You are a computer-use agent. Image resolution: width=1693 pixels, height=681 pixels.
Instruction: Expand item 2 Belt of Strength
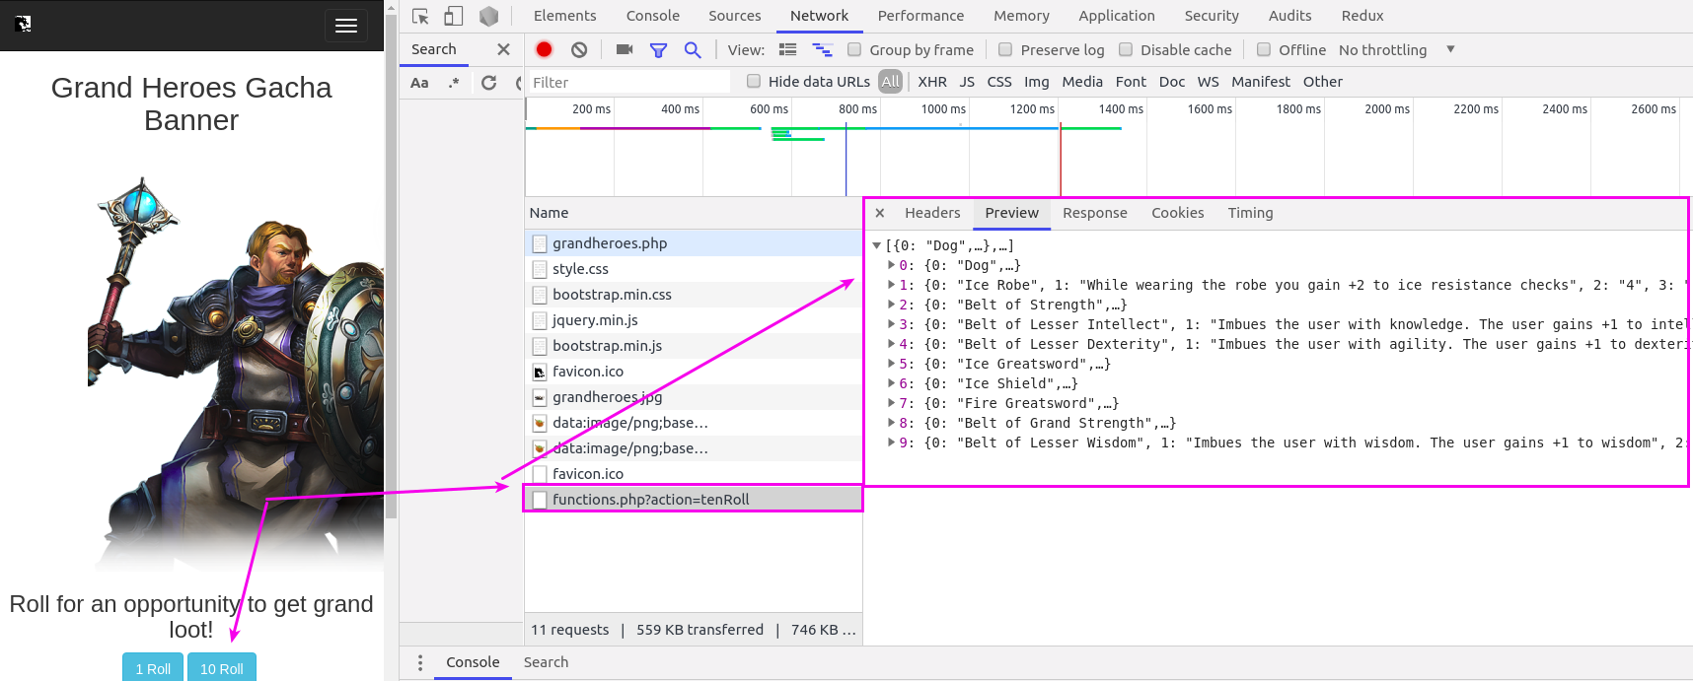coord(892,305)
